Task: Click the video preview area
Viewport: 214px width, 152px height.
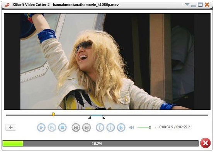Action: 107,61
